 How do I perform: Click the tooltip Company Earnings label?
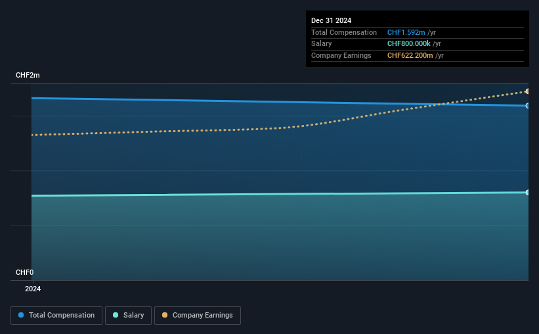pyautogui.click(x=341, y=55)
